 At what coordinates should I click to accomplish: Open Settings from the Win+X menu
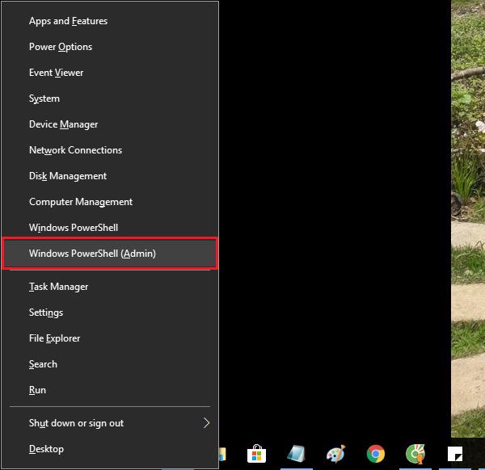pyautogui.click(x=46, y=313)
